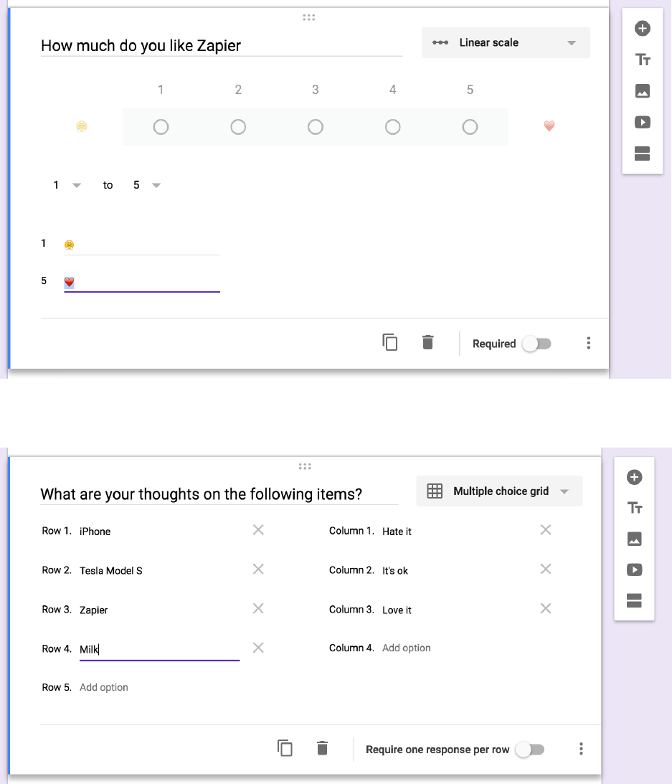Add image icon in top sidebar
This screenshot has width=672, height=784.
pyautogui.click(x=643, y=91)
